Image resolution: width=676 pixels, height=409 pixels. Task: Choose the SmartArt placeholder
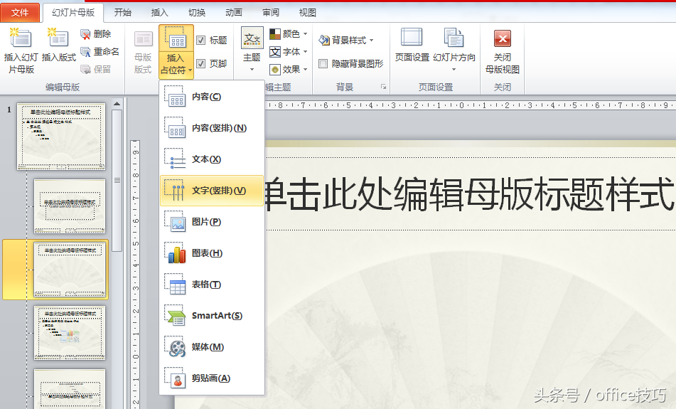tap(212, 316)
